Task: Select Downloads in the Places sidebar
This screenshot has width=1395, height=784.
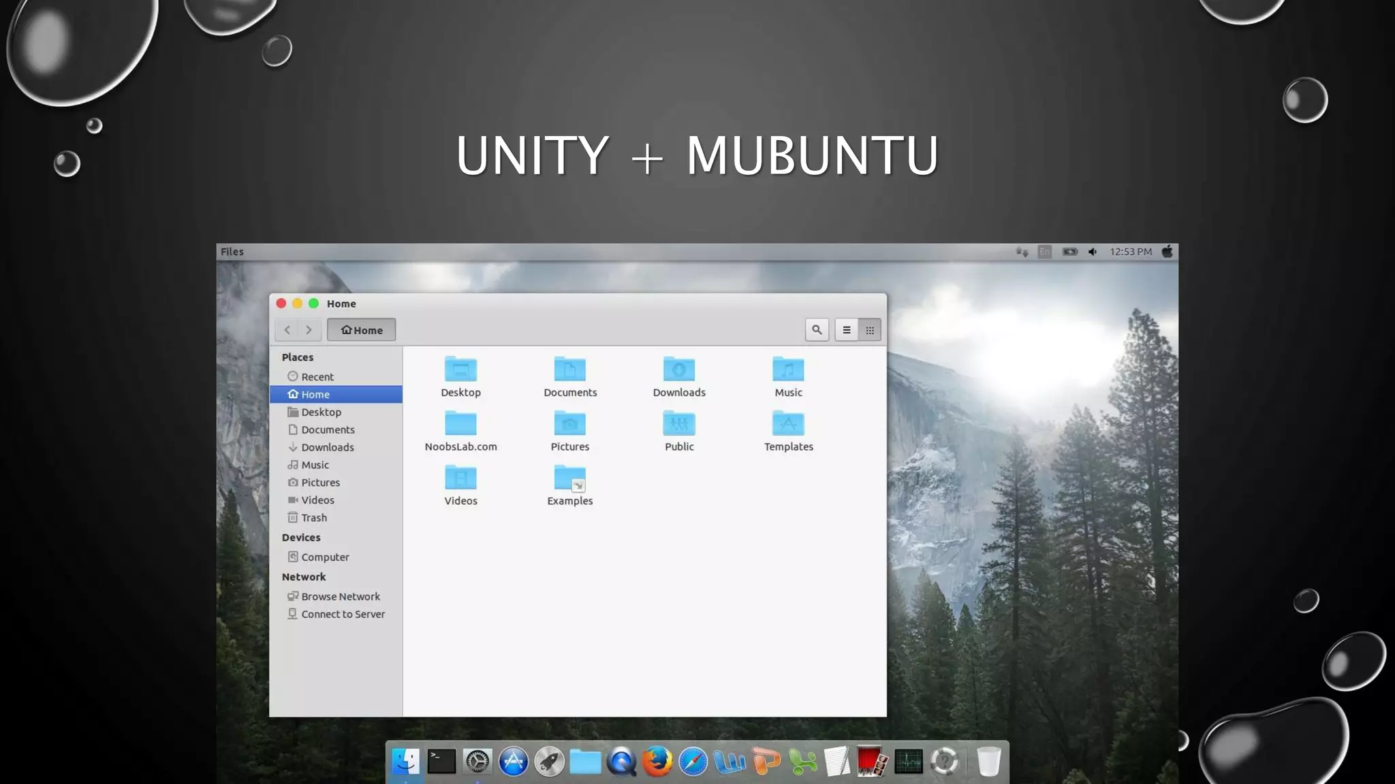Action: coord(336,447)
